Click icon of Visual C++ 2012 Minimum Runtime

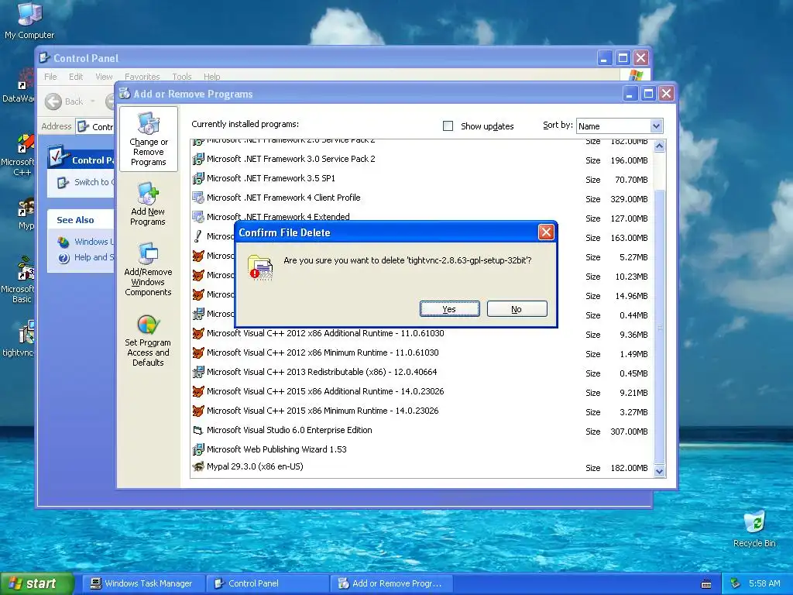(x=198, y=353)
